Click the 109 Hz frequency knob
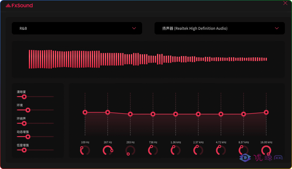The image size is (292, 169). tap(85, 150)
